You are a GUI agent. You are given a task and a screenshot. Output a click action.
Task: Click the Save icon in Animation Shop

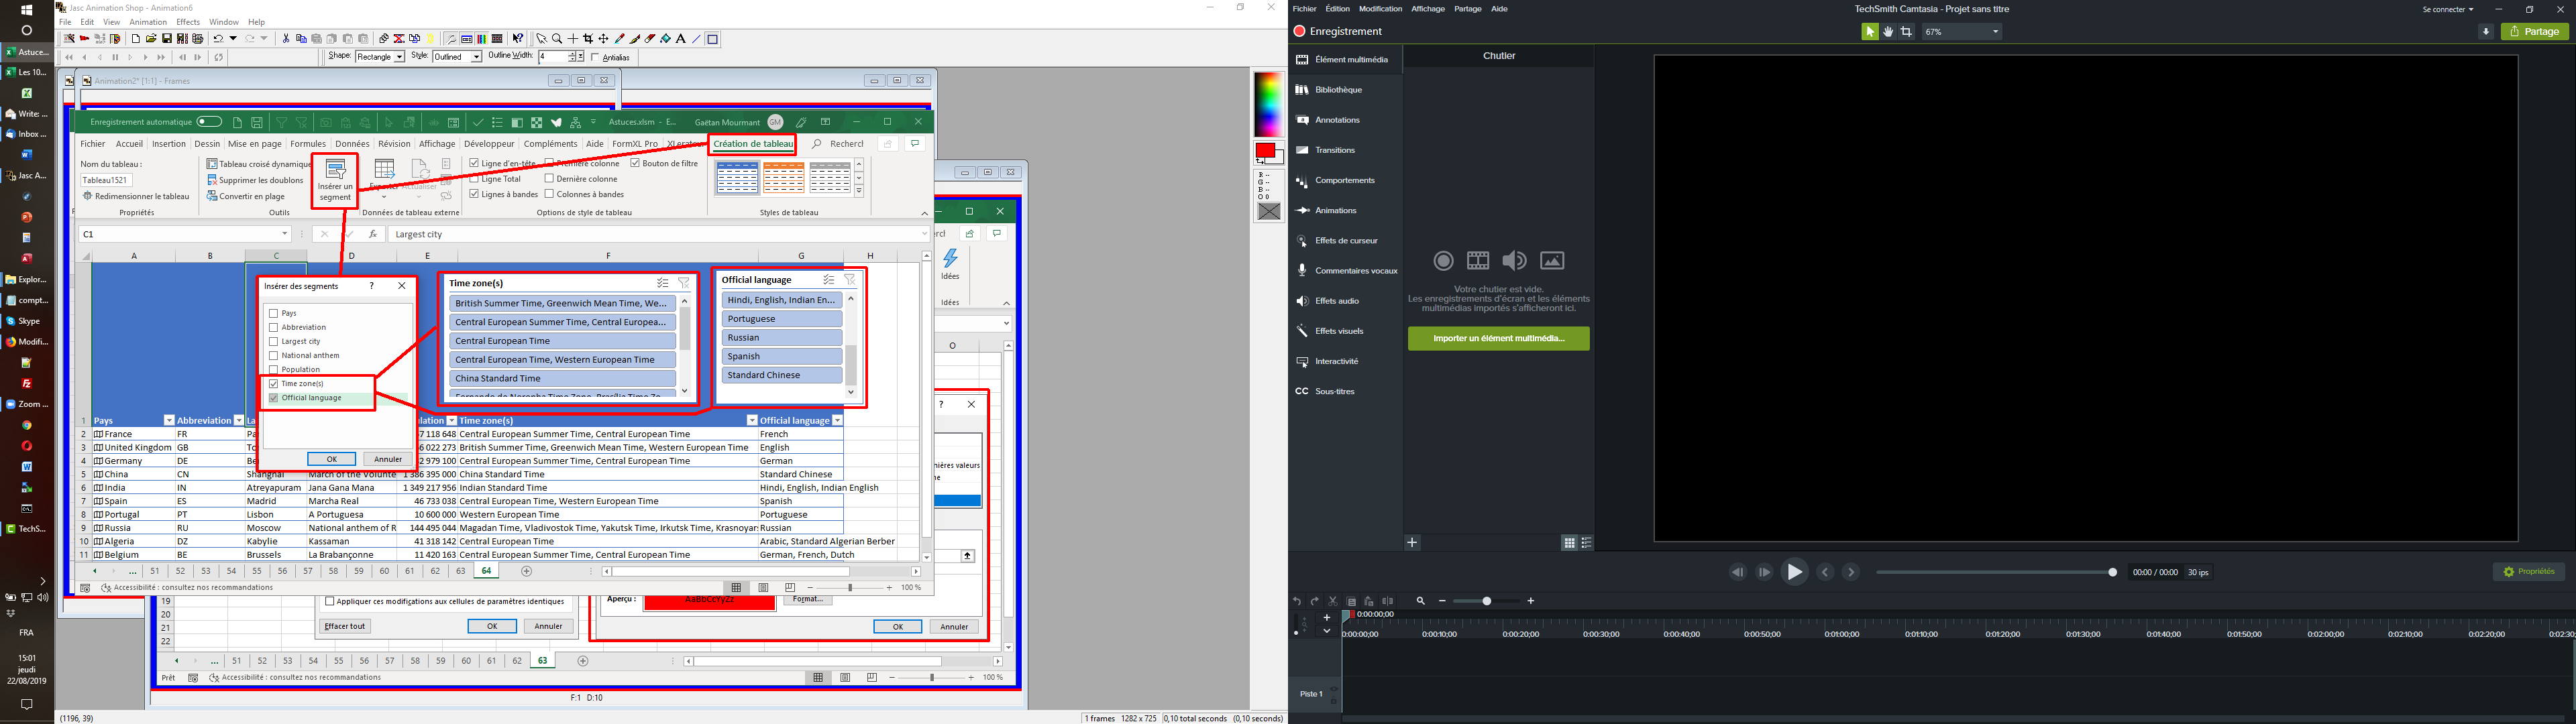(x=167, y=39)
